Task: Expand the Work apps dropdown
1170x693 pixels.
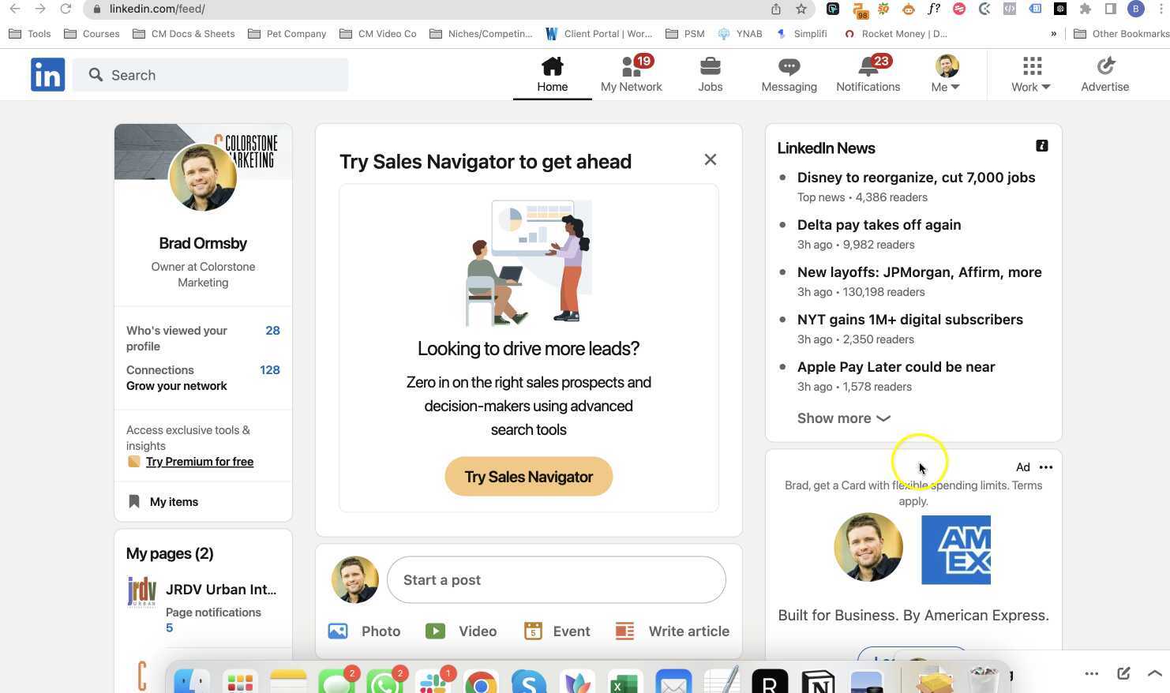Action: pos(1031,75)
